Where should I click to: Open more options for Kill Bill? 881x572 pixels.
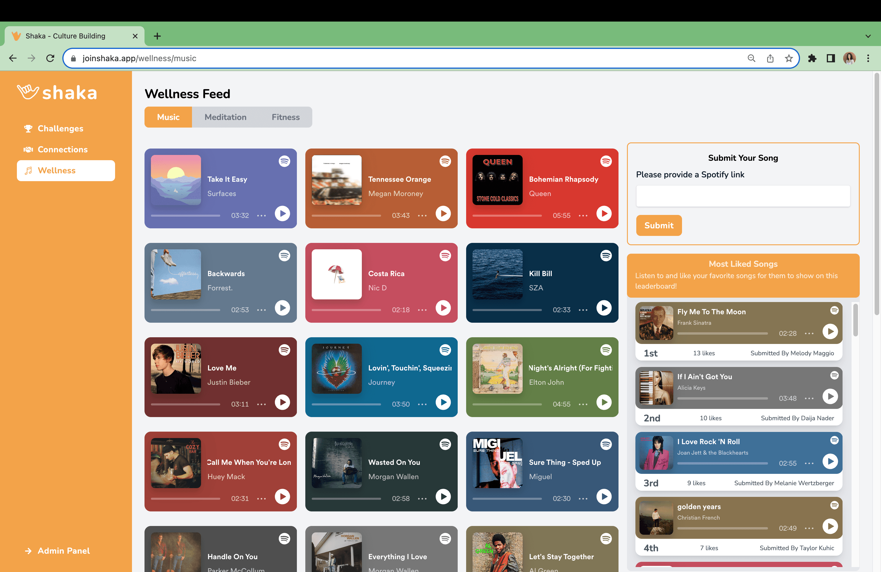[x=583, y=310]
